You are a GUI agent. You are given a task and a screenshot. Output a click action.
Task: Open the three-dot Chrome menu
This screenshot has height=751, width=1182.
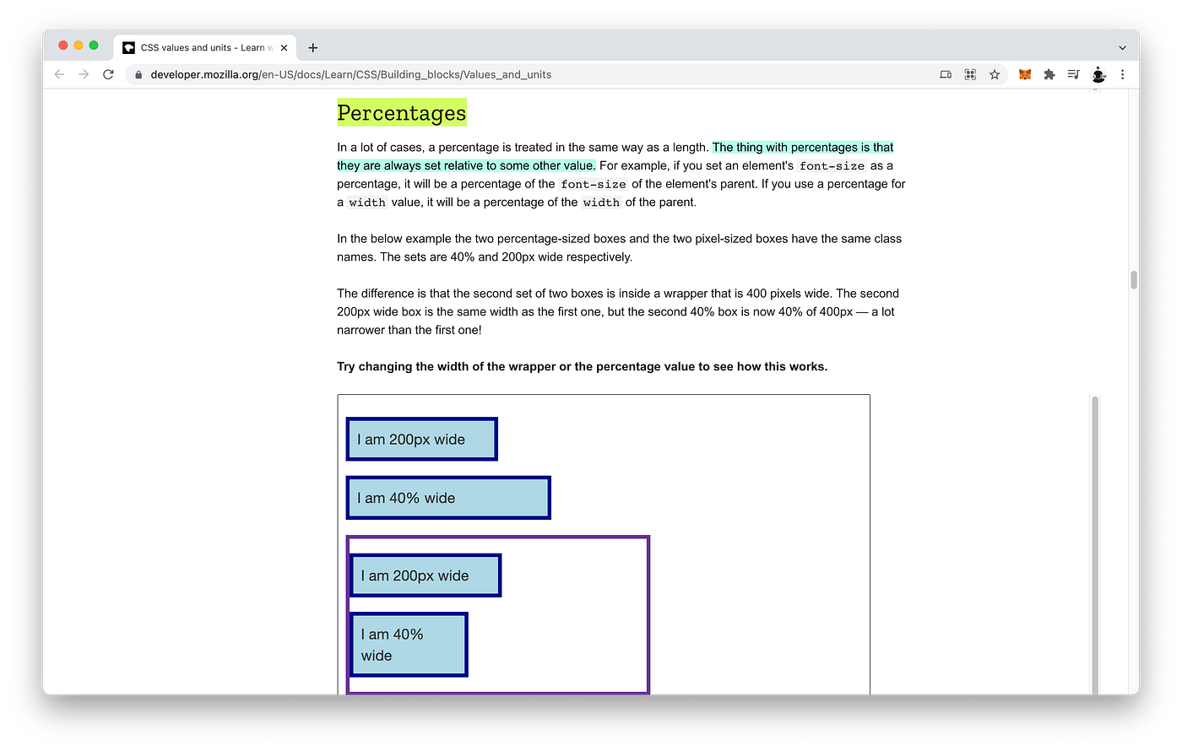tap(1123, 74)
